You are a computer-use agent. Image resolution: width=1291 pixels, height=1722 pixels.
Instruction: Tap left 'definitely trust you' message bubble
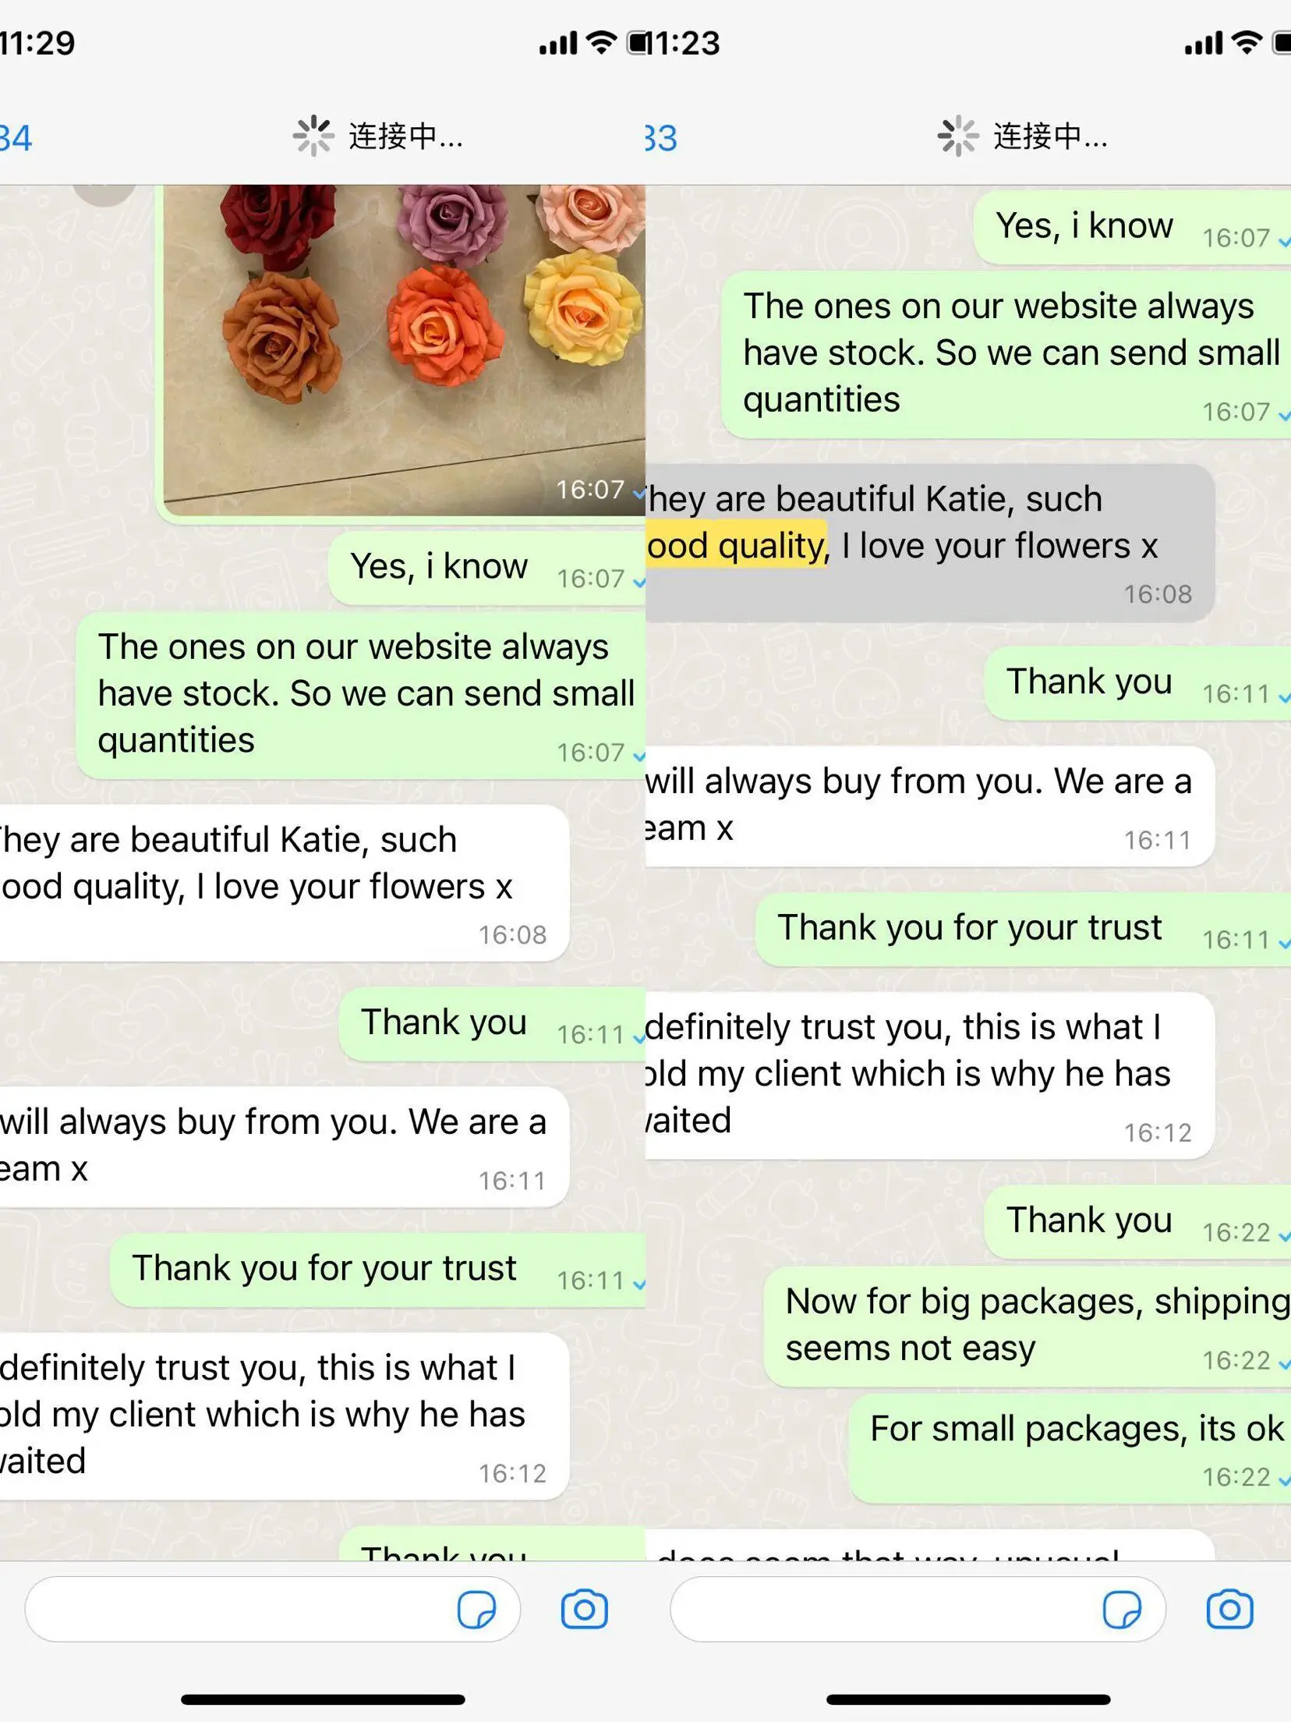coord(284,1416)
